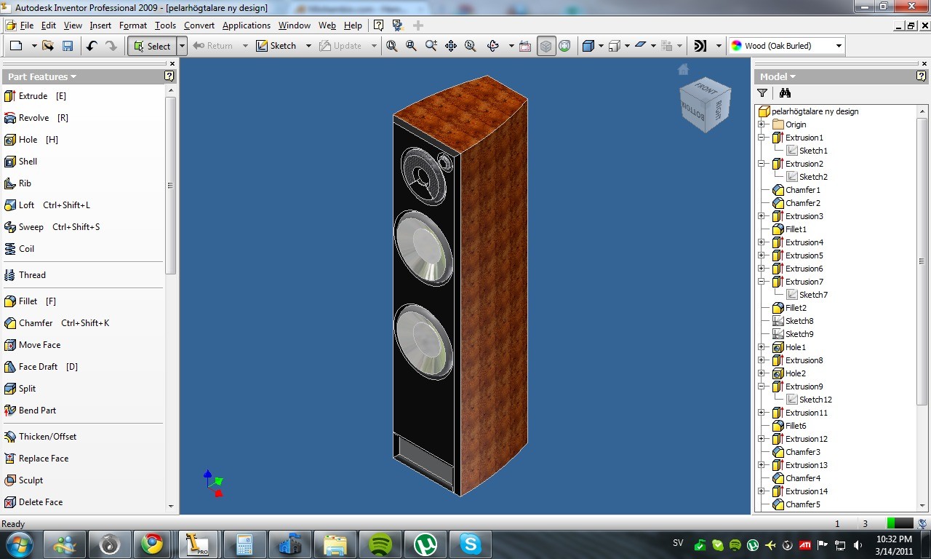Image resolution: width=931 pixels, height=559 pixels.
Task: Click the ViewCube home icon
Action: point(683,69)
